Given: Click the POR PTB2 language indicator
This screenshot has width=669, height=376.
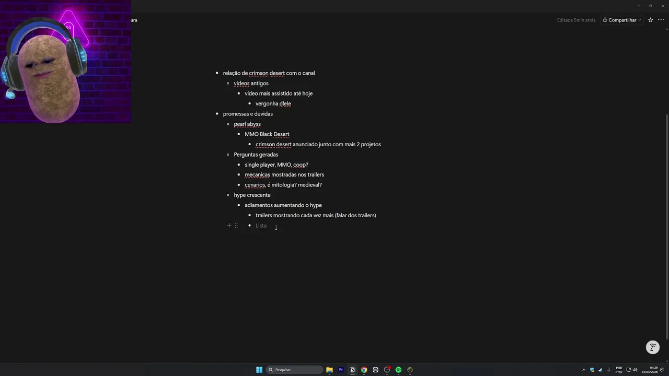Looking at the screenshot, I should pyautogui.click(x=619, y=370).
